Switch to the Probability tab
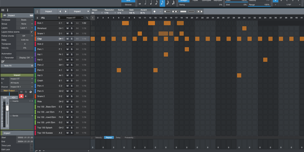 point(129,138)
